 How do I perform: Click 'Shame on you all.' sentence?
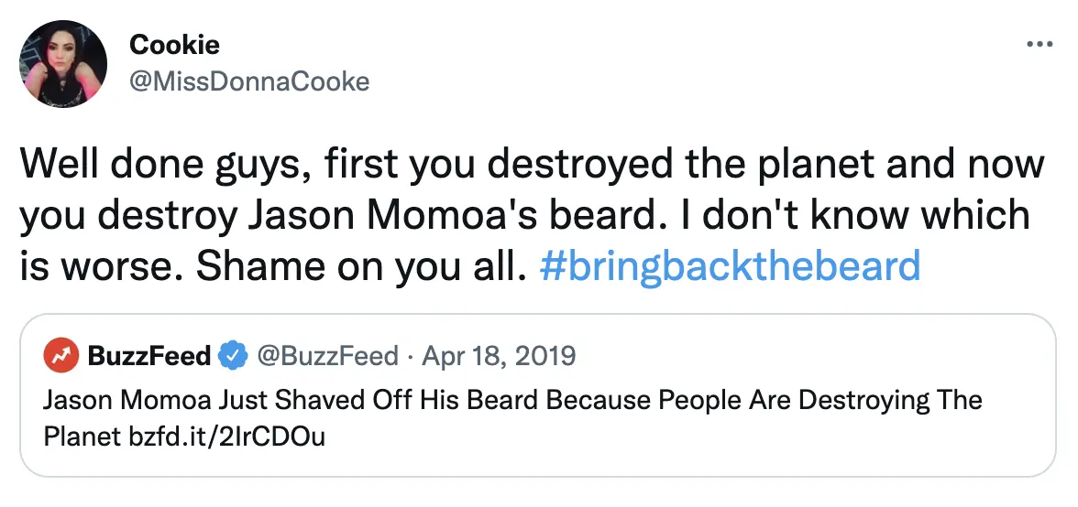click(361, 265)
